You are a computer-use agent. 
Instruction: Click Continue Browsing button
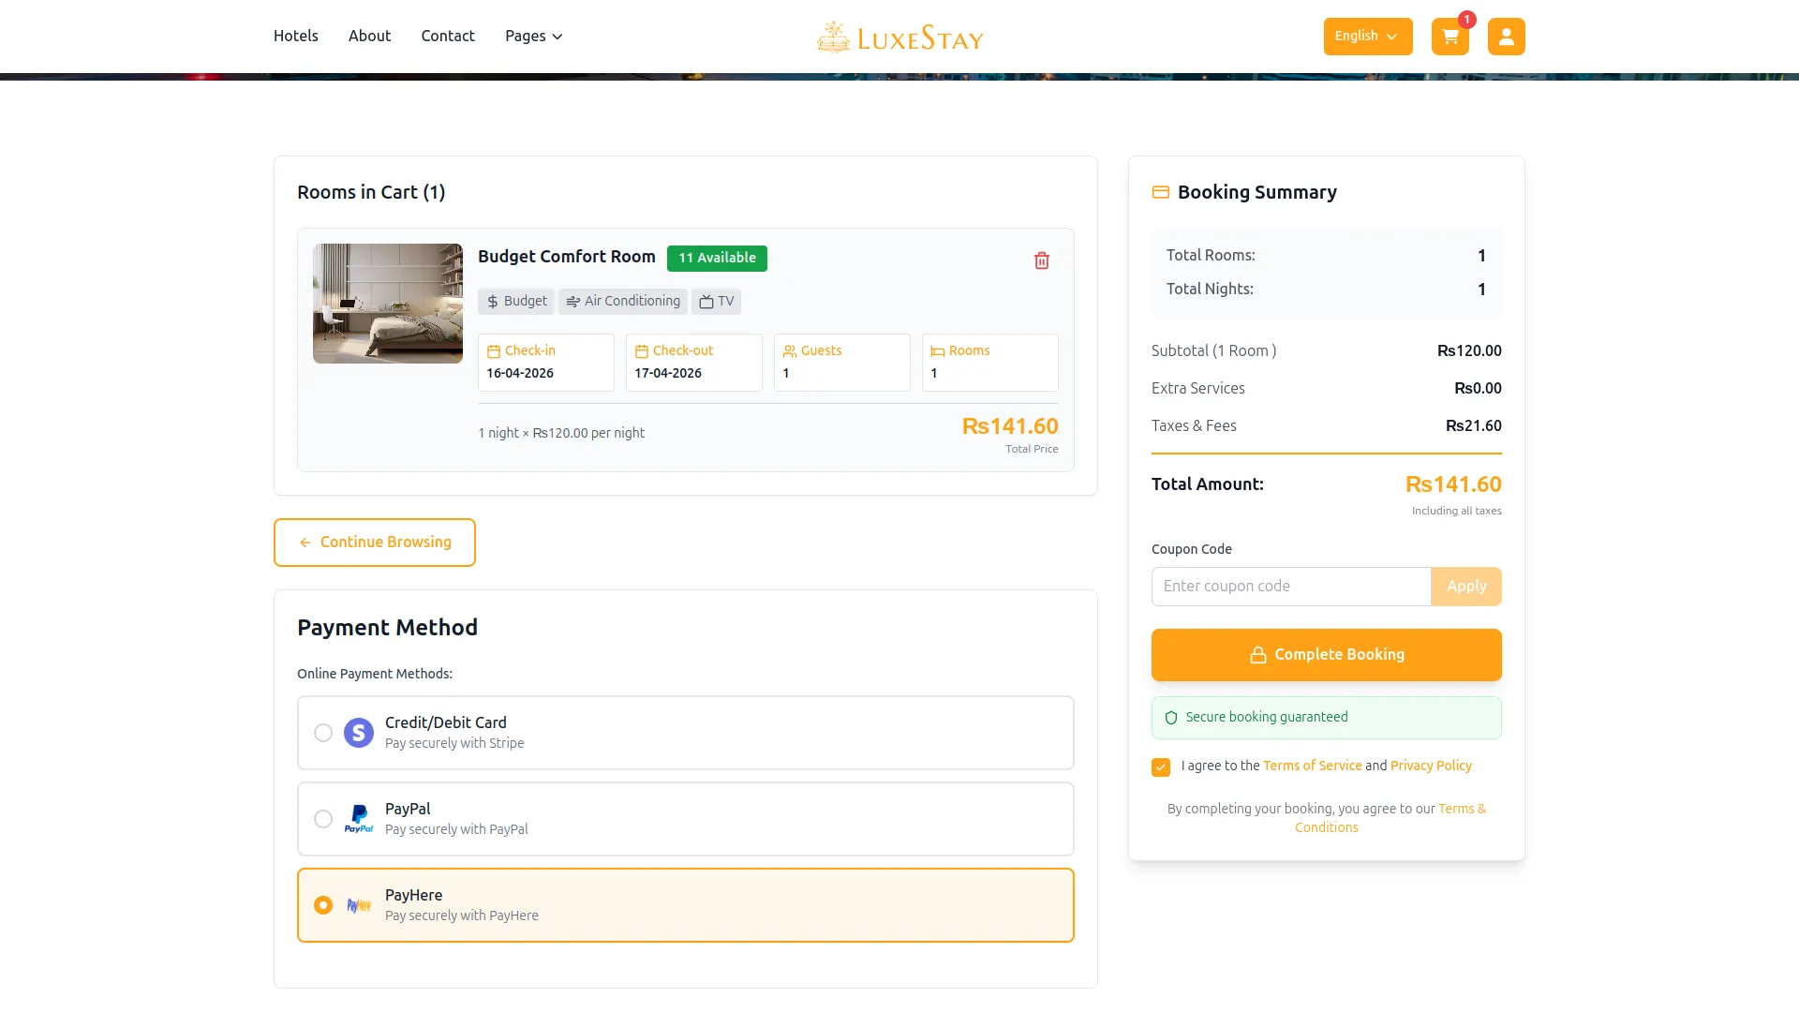point(374,543)
